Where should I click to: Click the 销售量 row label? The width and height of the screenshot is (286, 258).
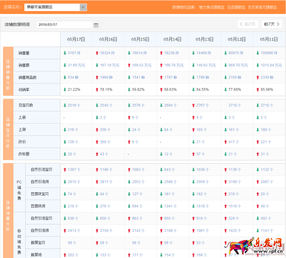pyautogui.click(x=24, y=53)
